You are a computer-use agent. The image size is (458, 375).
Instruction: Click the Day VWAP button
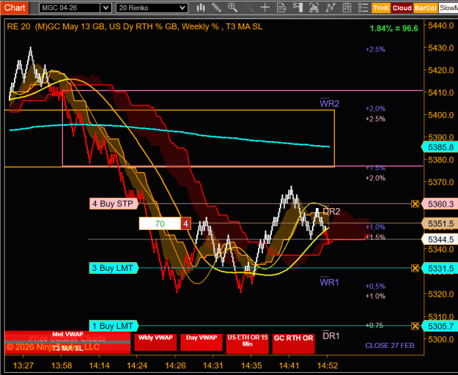point(202,342)
